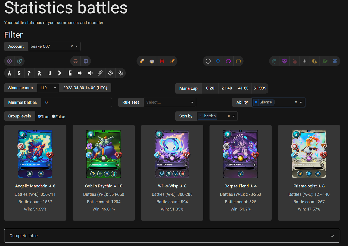Click the Angelic Mandarin card image
This screenshot has width=348, height=246.
click(x=35, y=154)
